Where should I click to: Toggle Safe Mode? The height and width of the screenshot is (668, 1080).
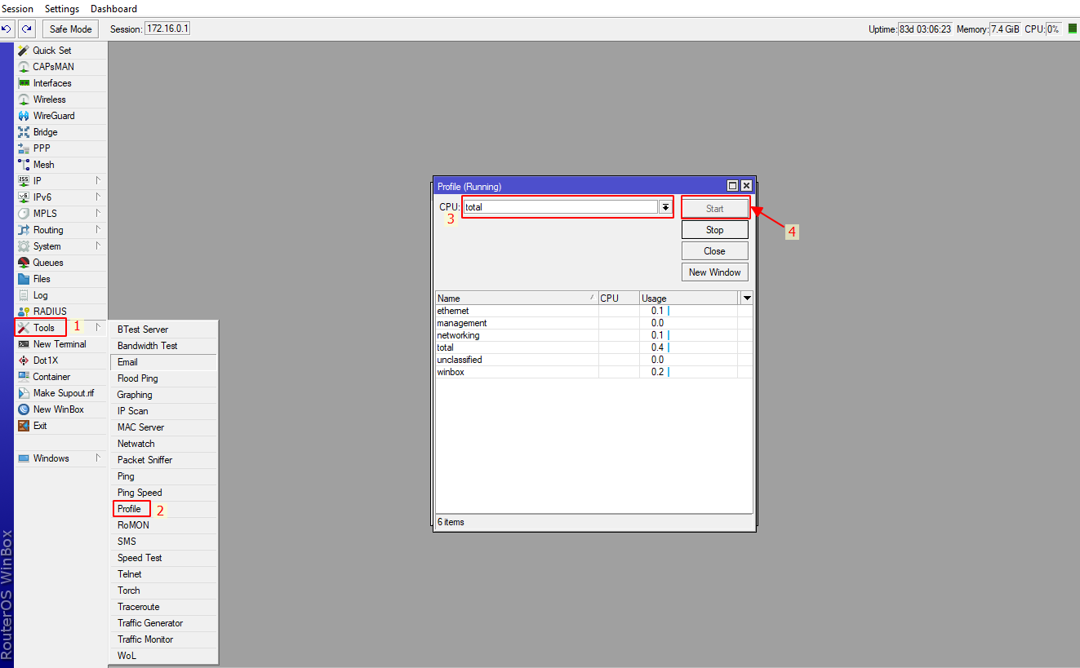tap(69, 28)
